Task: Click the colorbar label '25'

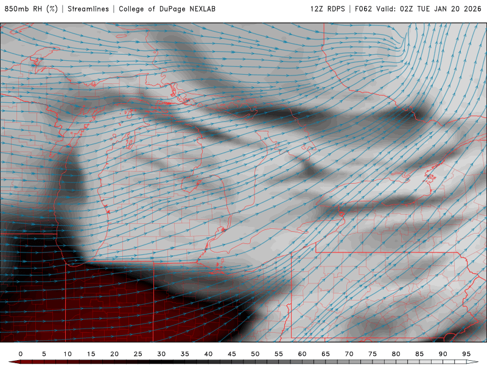Action: (138, 354)
